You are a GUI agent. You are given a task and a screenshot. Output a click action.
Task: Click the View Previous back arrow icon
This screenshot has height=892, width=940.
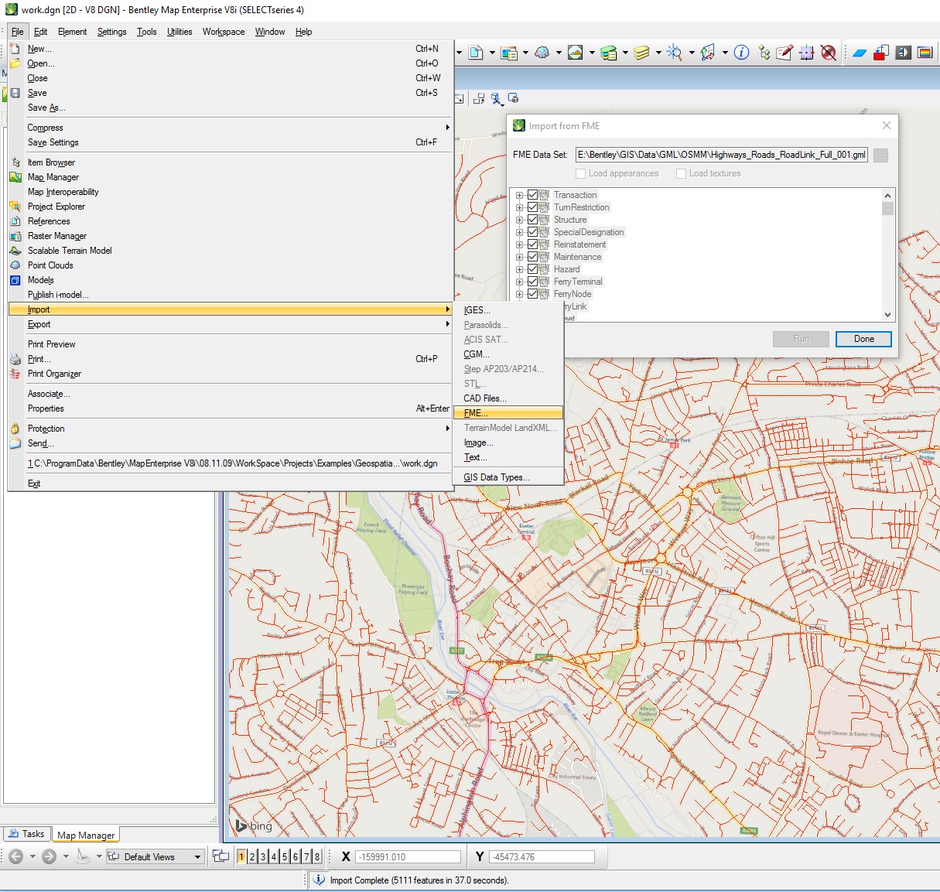click(16, 856)
